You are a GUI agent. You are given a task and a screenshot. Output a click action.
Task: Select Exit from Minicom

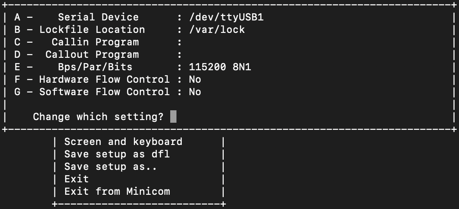117,192
